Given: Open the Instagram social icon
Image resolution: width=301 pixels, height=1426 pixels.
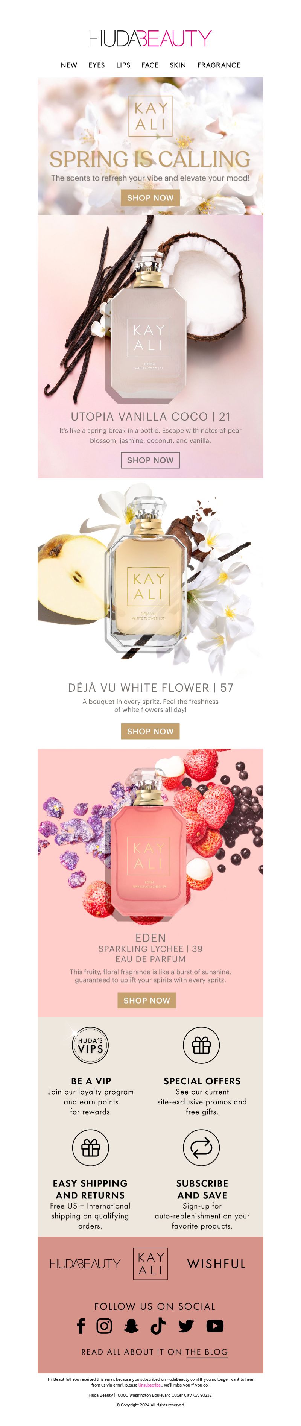Looking at the screenshot, I should (104, 1325).
